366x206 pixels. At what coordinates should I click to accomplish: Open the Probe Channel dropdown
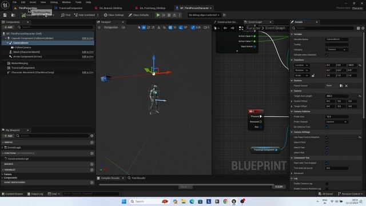click(x=337, y=122)
